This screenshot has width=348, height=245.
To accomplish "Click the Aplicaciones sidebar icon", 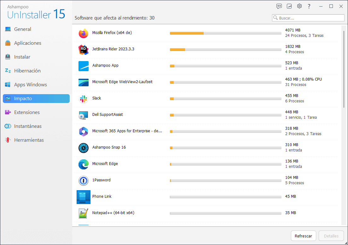I will [8, 43].
